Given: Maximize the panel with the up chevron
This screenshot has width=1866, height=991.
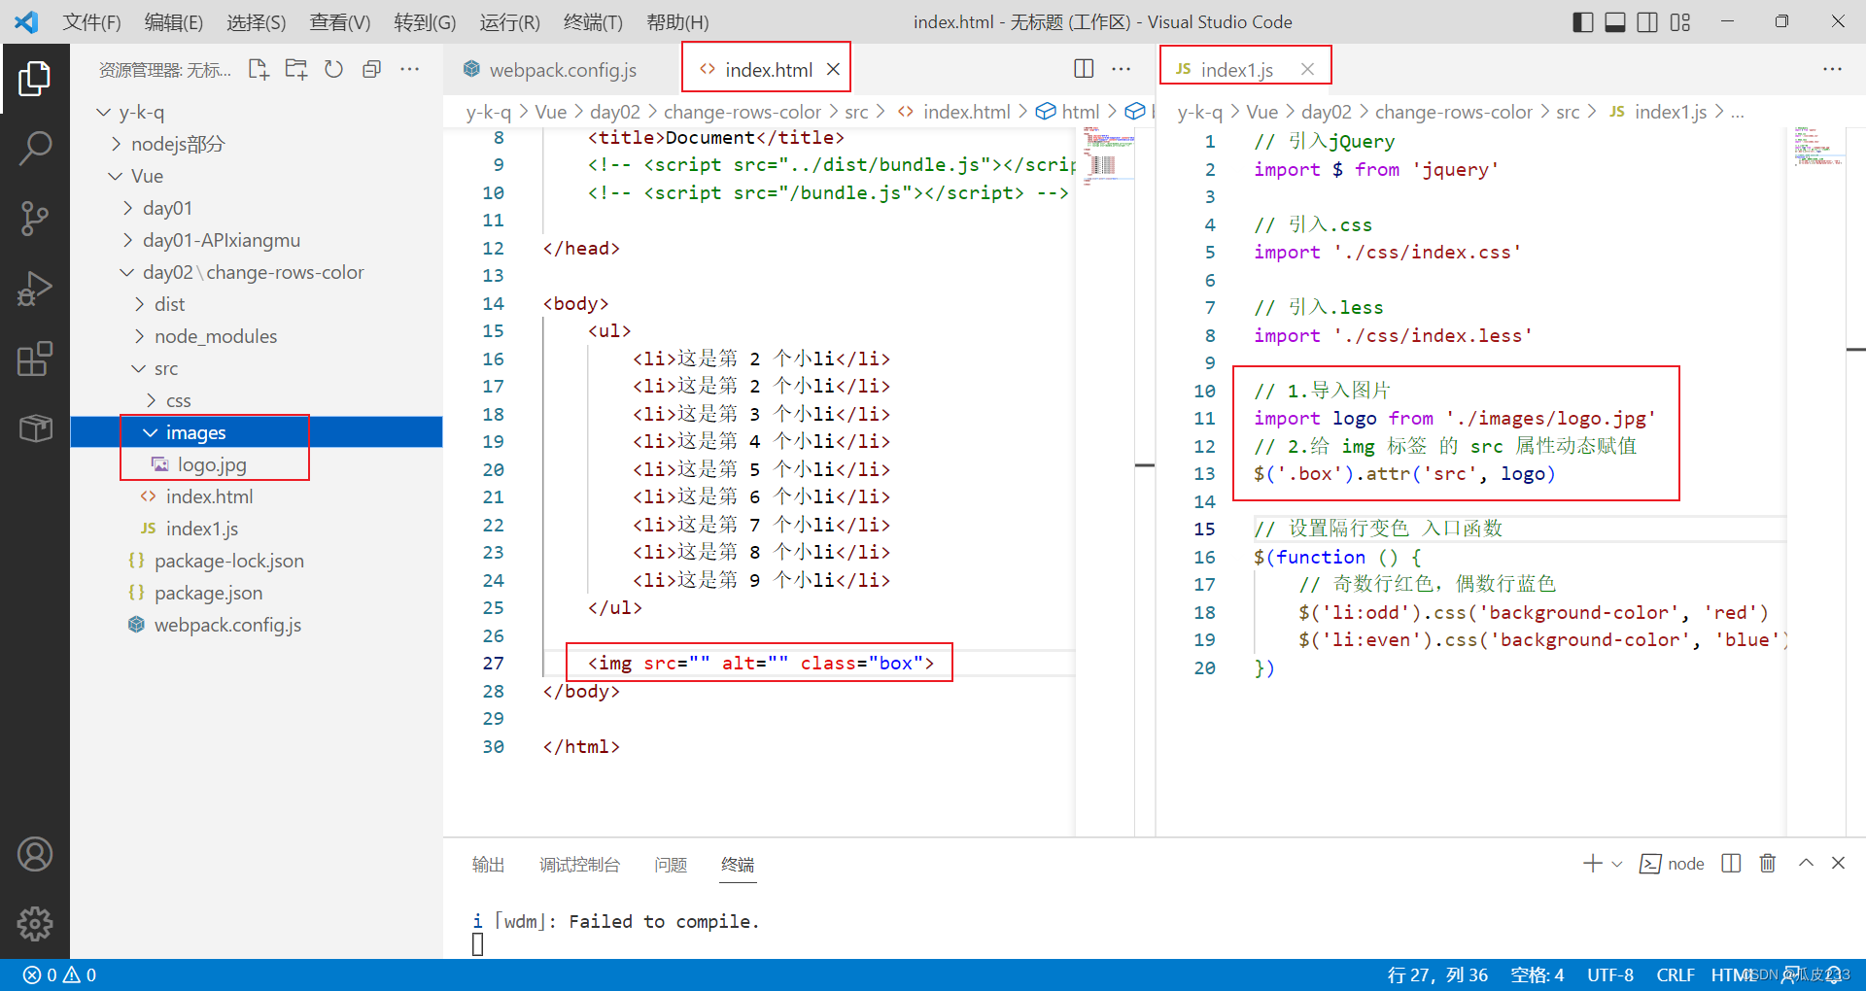Looking at the screenshot, I should pyautogui.click(x=1806, y=863).
